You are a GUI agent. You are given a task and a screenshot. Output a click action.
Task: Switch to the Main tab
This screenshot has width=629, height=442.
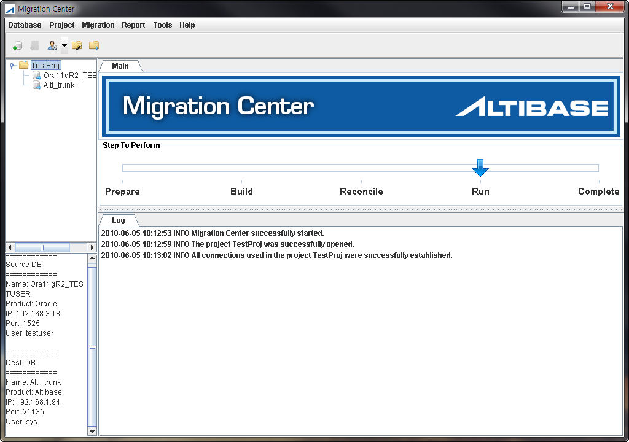(x=120, y=66)
